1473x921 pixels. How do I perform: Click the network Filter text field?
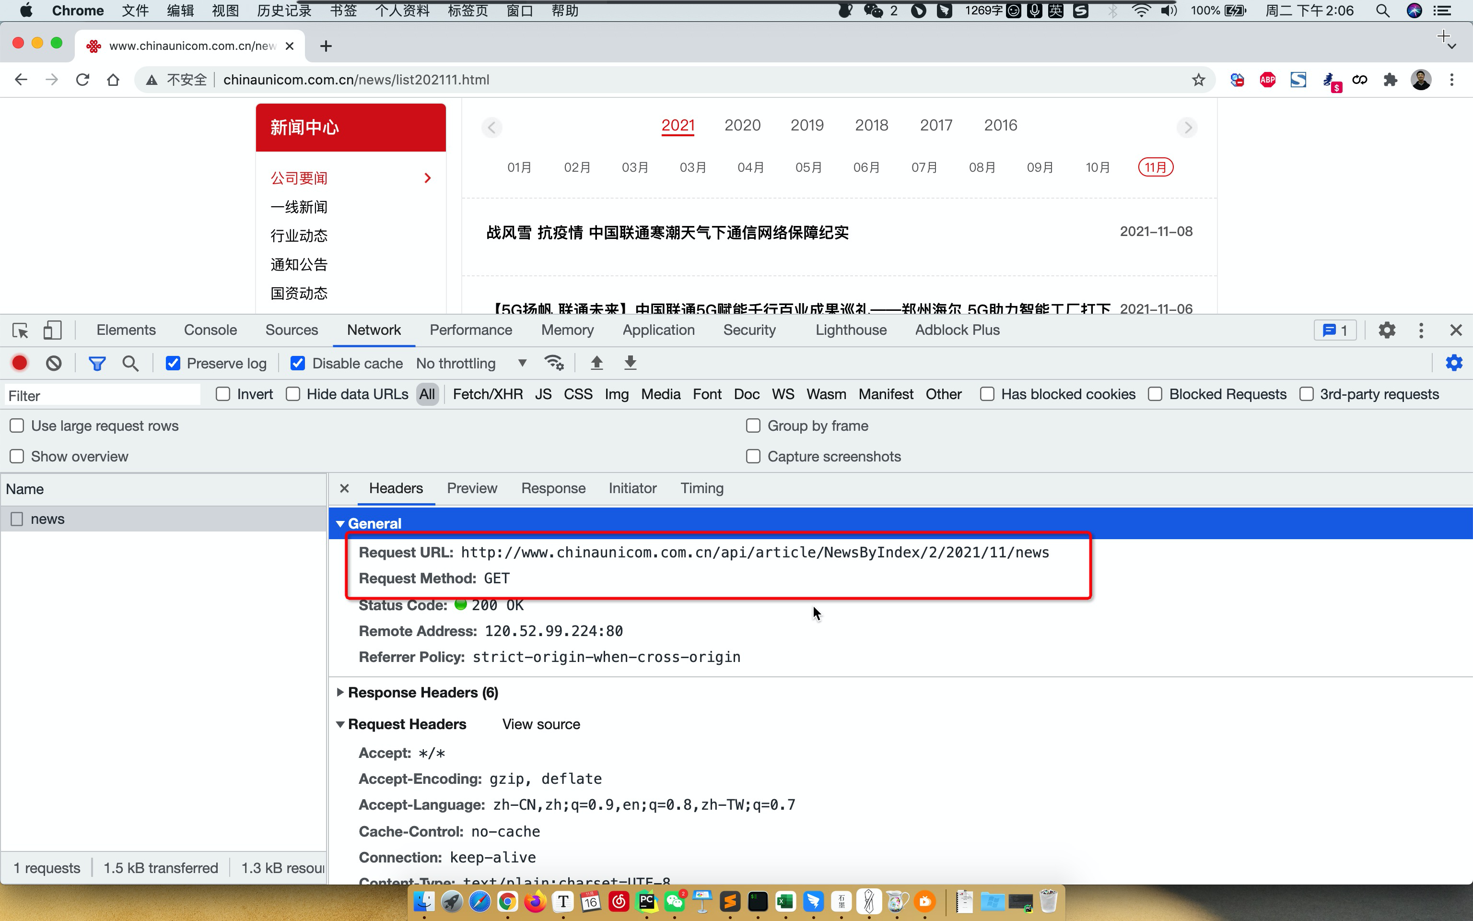(x=102, y=396)
